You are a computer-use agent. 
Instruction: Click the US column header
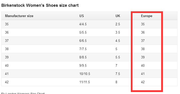point(82,16)
